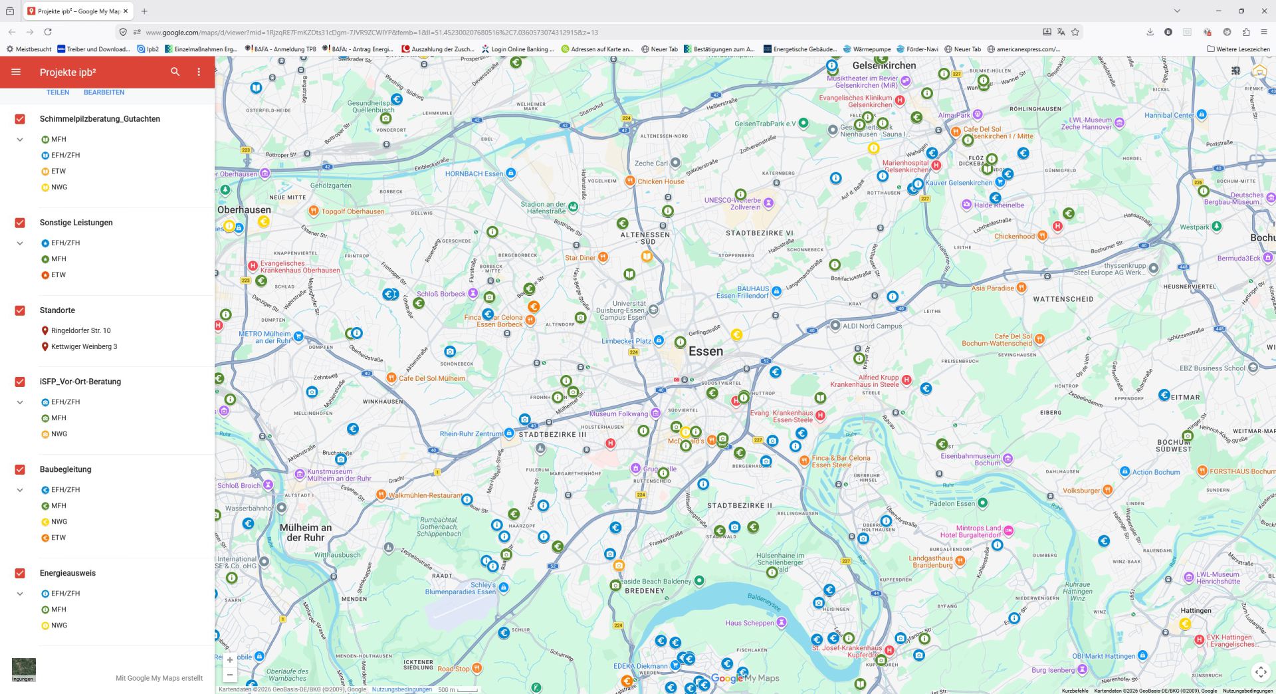The image size is (1276, 694).
Task: Open the hamburger menu in the red header
Action: pos(16,72)
